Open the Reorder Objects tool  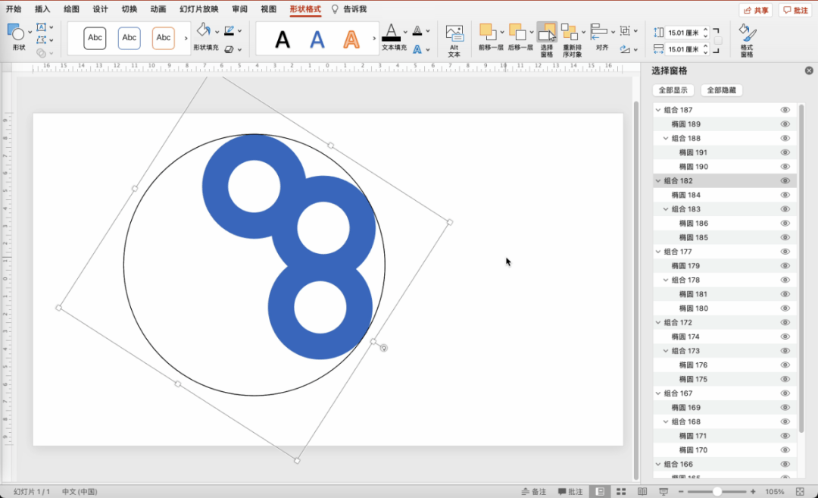(569, 33)
